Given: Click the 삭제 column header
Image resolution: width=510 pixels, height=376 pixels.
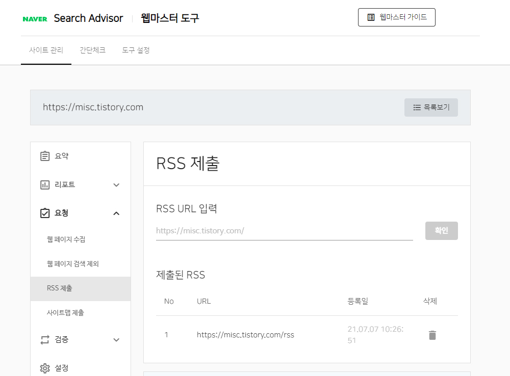Looking at the screenshot, I should pyautogui.click(x=430, y=301).
